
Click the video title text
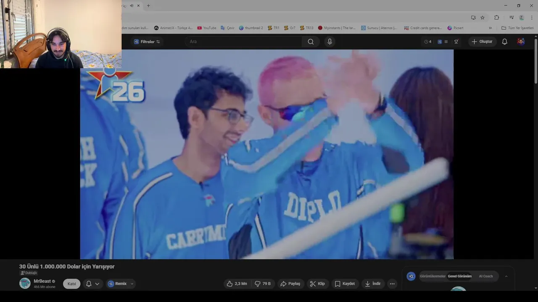click(x=67, y=266)
